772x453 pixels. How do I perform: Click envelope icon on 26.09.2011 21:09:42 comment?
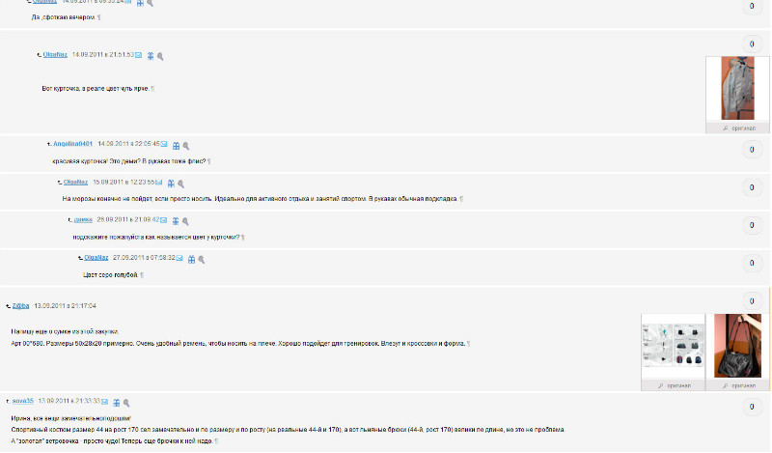click(x=163, y=220)
